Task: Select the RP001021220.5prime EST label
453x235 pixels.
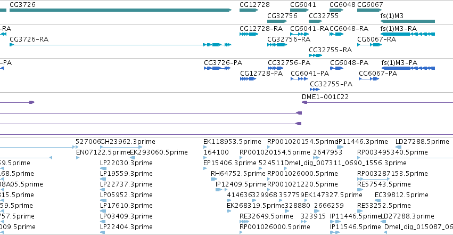Action: (302, 184)
